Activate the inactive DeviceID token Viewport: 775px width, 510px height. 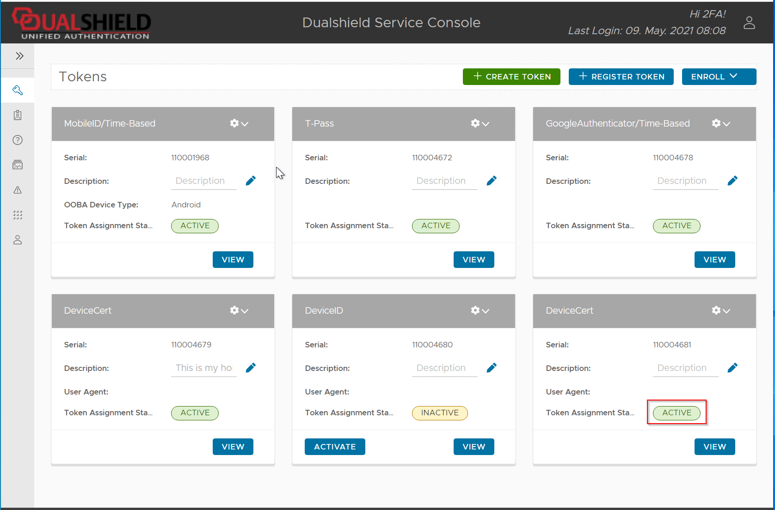[x=335, y=447]
